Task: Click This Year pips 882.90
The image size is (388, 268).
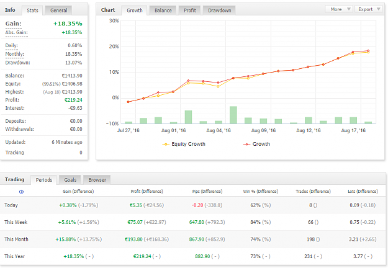Action: point(202,256)
